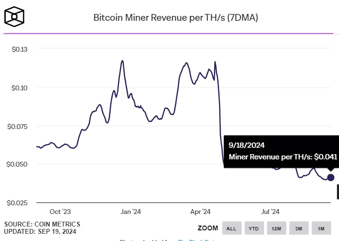
Task: Switch chart zoom to 3M
Action: [299, 228]
